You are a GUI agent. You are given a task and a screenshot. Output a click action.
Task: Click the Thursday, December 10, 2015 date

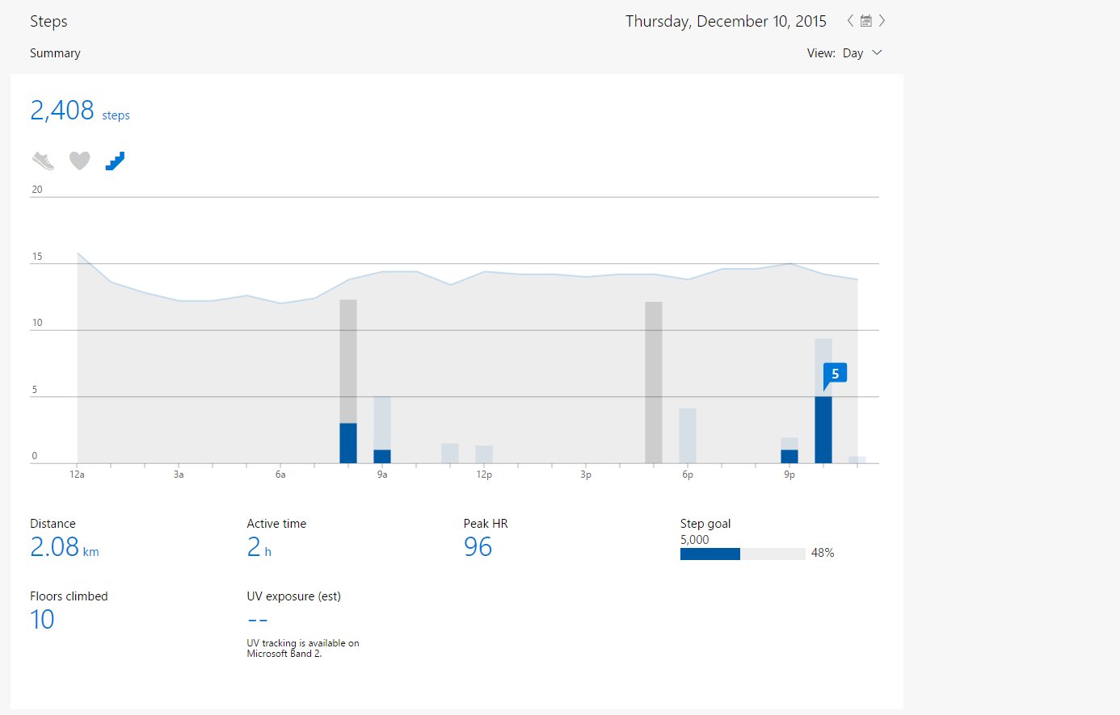click(726, 22)
